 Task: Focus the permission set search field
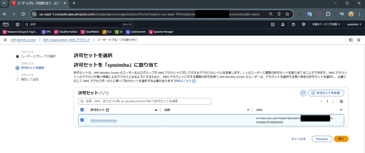145,101
